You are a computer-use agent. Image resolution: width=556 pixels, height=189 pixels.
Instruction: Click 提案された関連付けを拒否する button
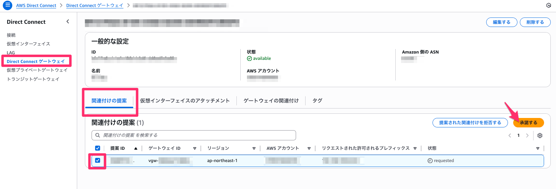point(470,122)
